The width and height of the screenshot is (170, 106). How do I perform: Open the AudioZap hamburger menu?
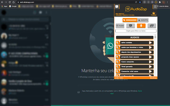click(x=155, y=7)
